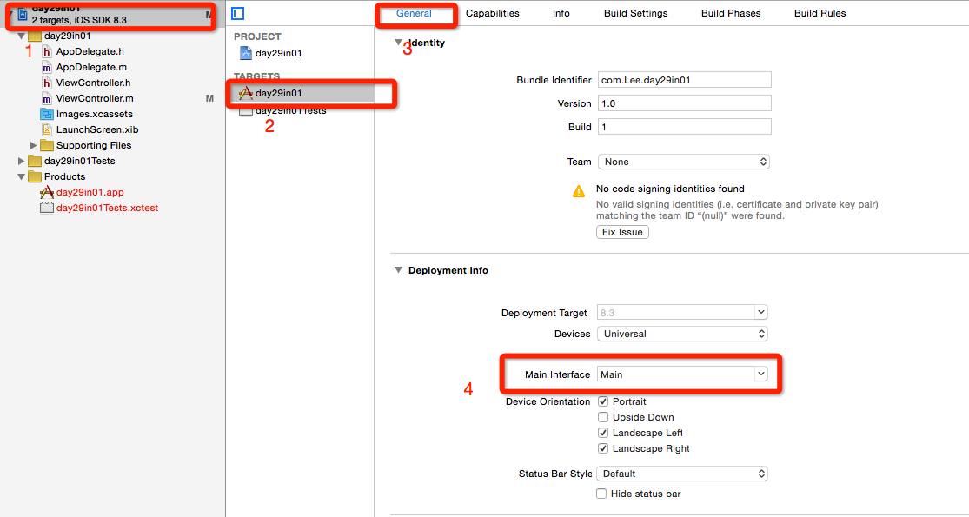Viewport: 969px width, 517px height.
Task: Open the Status Bar Style dropdown
Action: click(682, 474)
